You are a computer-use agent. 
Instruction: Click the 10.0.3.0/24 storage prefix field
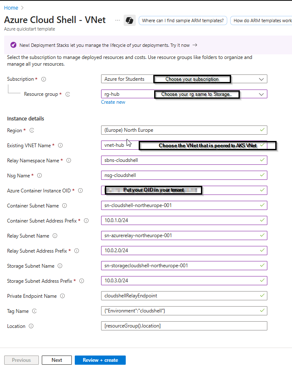tap(184, 281)
